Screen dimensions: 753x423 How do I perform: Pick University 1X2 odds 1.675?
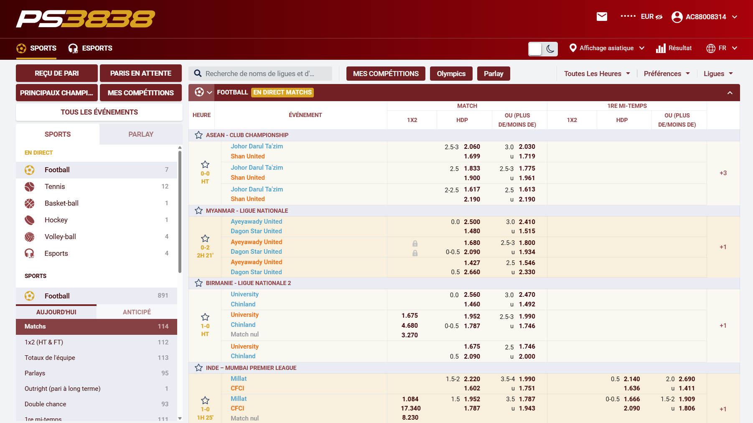point(410,316)
